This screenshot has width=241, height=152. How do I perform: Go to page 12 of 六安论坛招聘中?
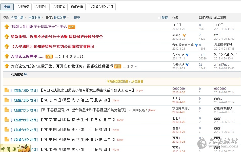pos(82,57)
